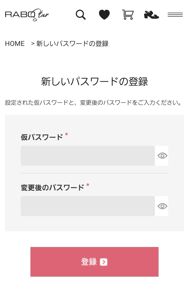Image resolution: width=189 pixels, height=295 pixels.
Task: Focus the 変更後のパスワード input field
Action: point(88,206)
